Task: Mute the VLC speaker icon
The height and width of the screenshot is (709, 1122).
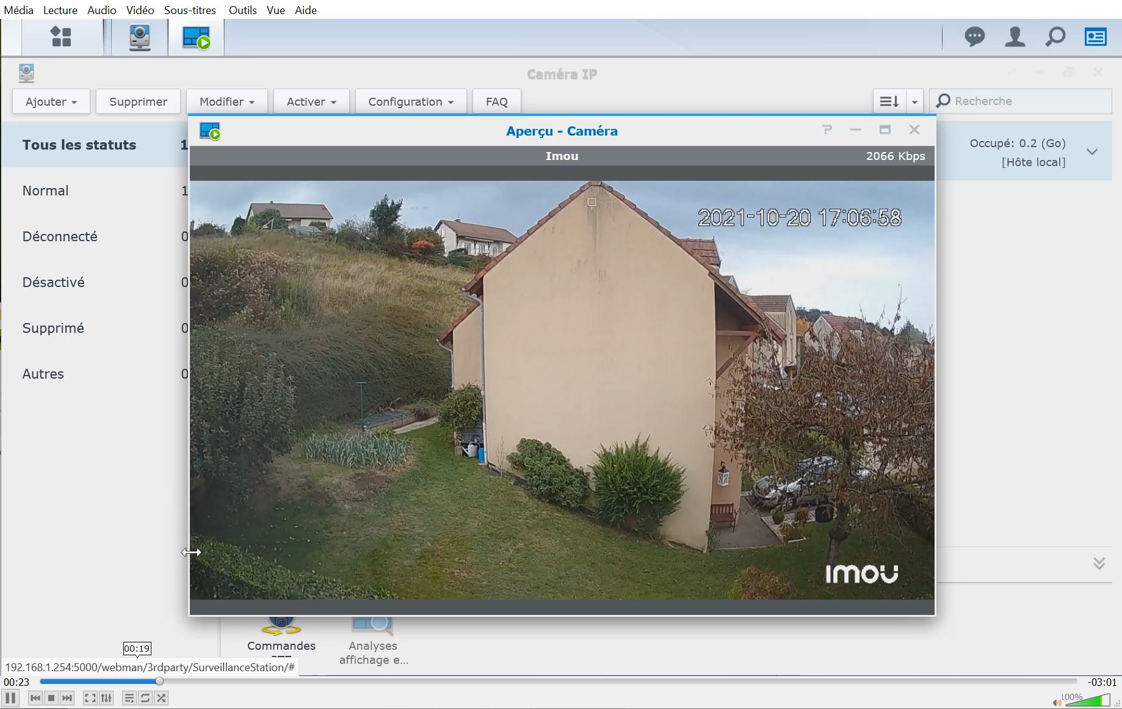Action: pos(1057,702)
